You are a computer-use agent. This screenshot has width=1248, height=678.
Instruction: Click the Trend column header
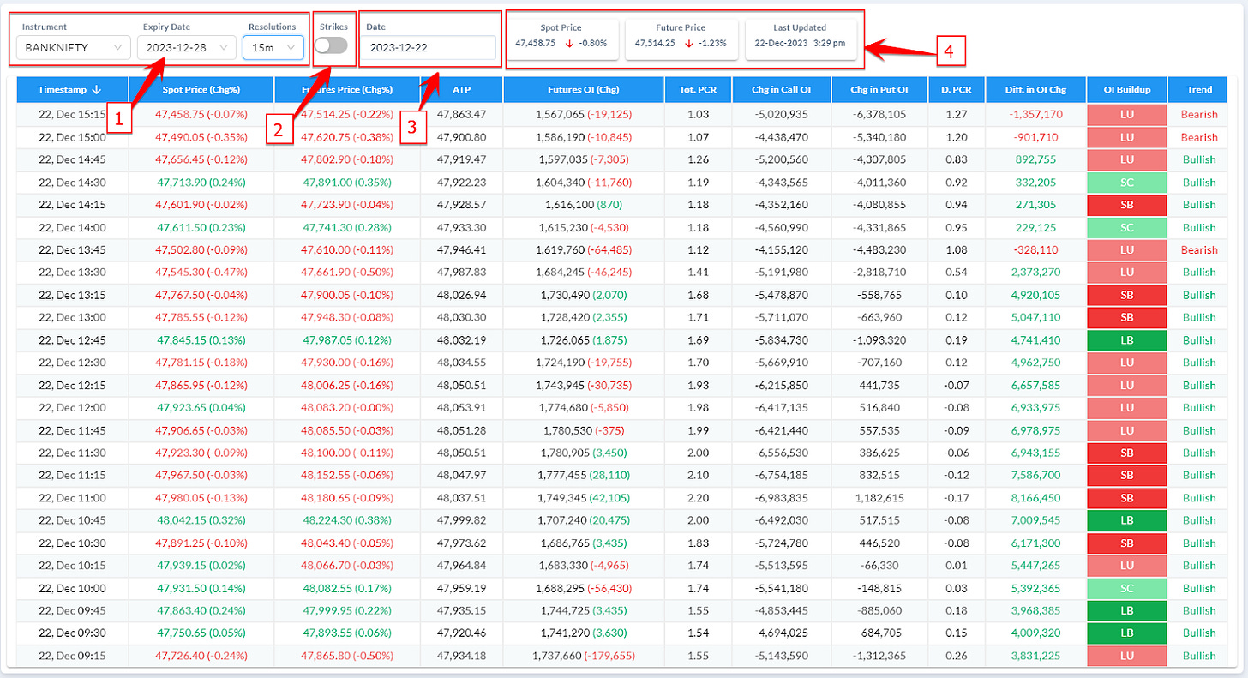(x=1199, y=89)
